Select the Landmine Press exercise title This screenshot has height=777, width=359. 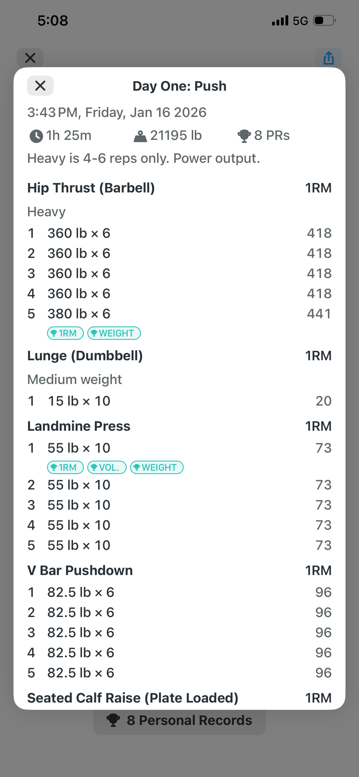click(x=78, y=426)
